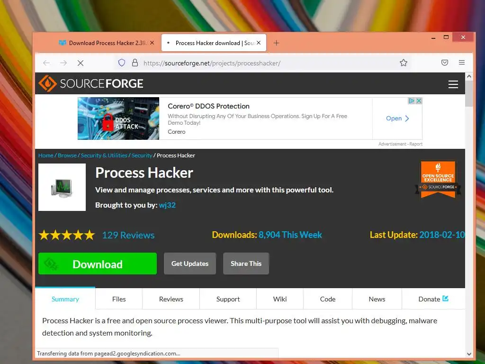Viewport: 485px width, 364px height.
Task: Open the Files tab
Action: click(x=119, y=299)
